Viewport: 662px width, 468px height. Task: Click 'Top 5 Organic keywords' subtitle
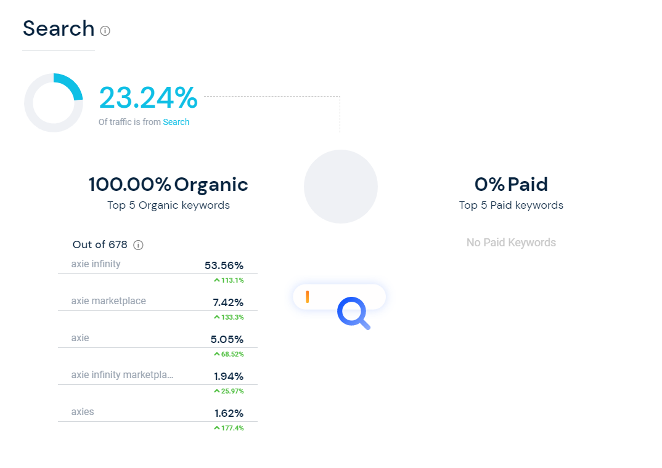pyautogui.click(x=168, y=205)
